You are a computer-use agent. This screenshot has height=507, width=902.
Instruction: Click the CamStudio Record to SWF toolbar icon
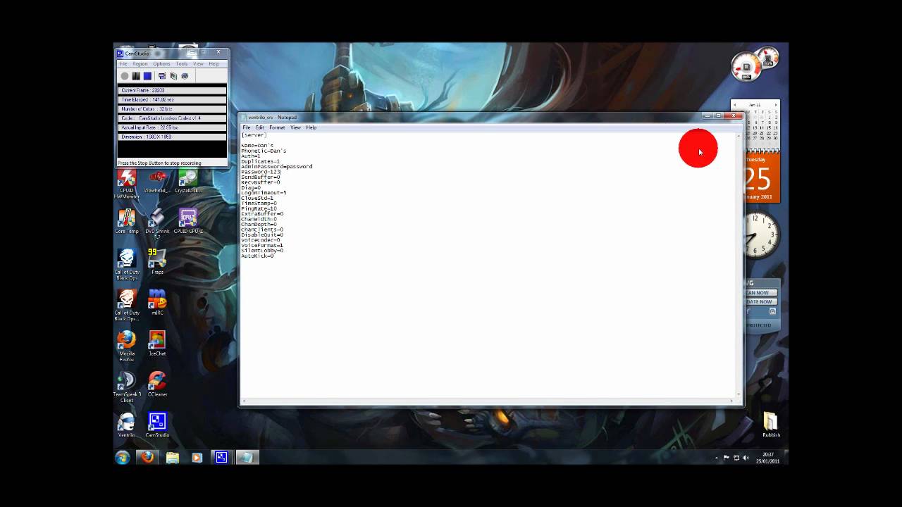185,76
